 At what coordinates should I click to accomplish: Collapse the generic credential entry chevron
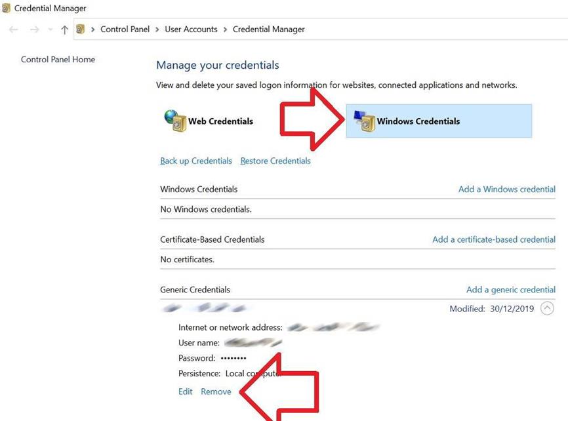coord(547,308)
